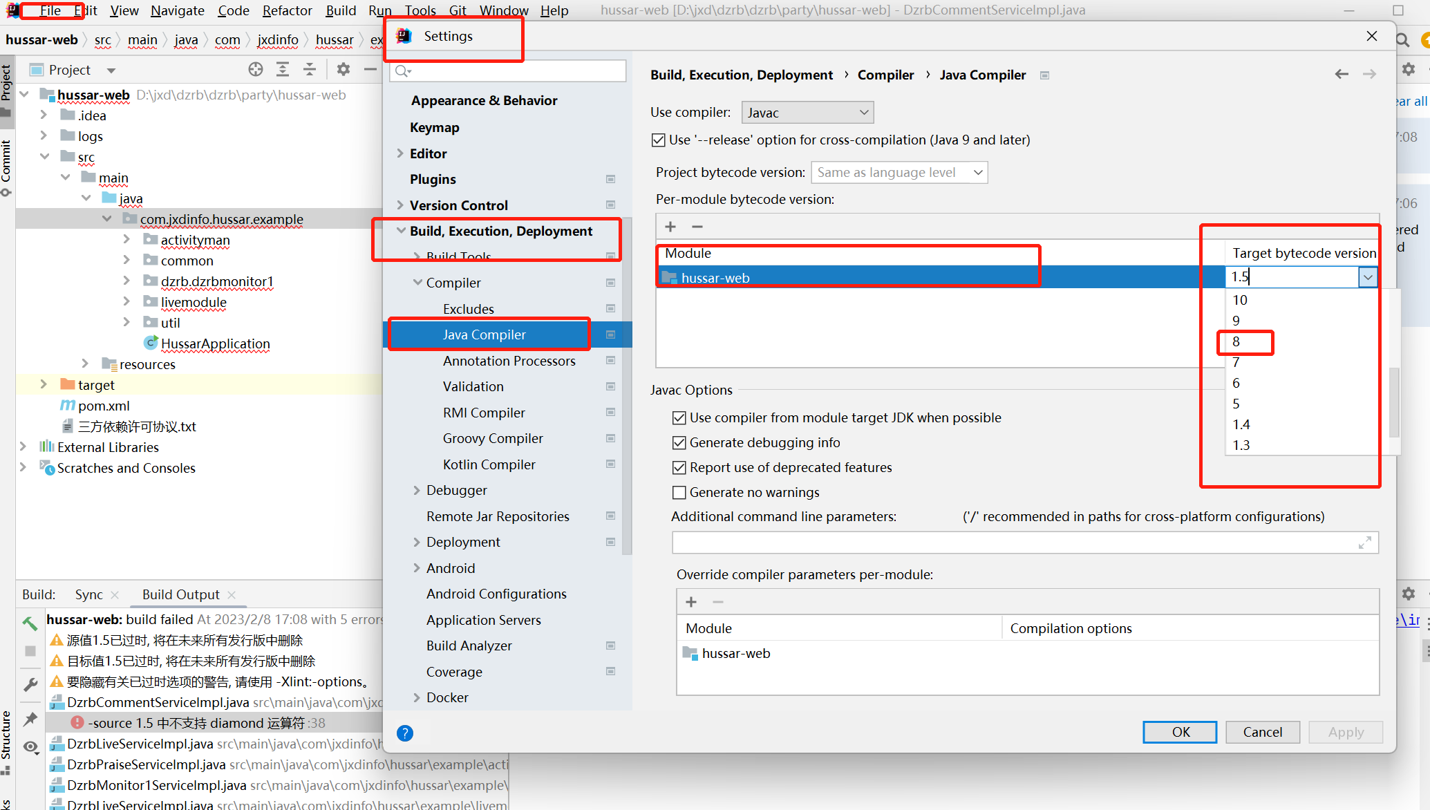Image resolution: width=1430 pixels, height=810 pixels.
Task: Switch to the Build Output tab
Action: [180, 594]
